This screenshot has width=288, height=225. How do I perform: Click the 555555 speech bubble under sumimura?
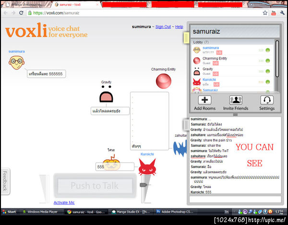click(46, 74)
